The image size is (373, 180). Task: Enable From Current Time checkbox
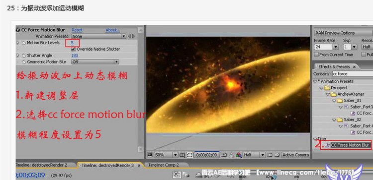(x=316, y=55)
